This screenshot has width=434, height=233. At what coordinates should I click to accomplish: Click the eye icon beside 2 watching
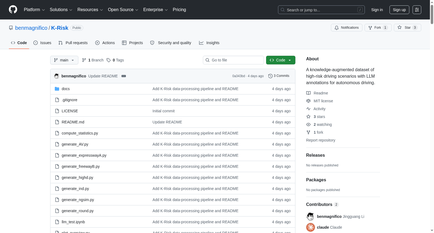point(308,124)
